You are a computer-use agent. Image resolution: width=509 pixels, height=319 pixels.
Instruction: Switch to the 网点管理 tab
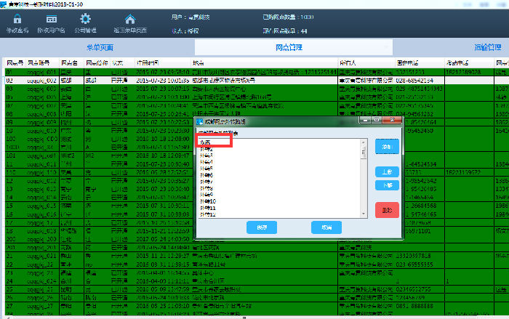tap(290, 47)
